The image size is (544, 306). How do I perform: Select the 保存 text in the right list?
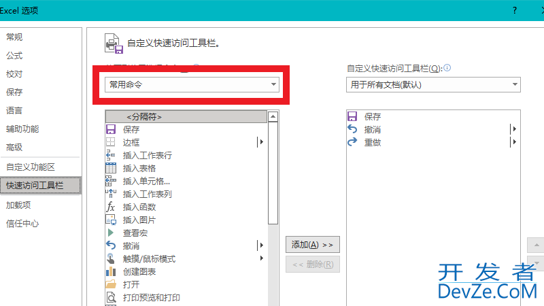click(373, 116)
